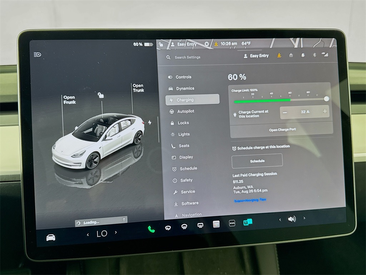Tap the 64°F outside temperature
366x275 pixels.
pos(246,43)
